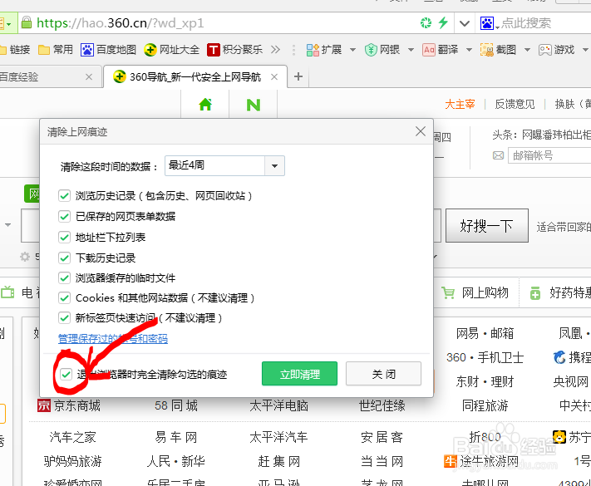Click the lightning speed mode icon
Screen dimensions: 591x486
point(443,22)
